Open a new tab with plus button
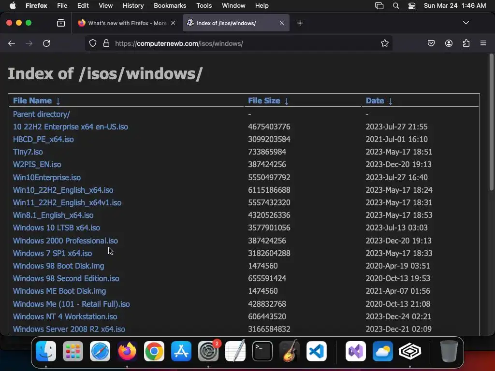Screen dimensions: 495x371 tap(300, 23)
